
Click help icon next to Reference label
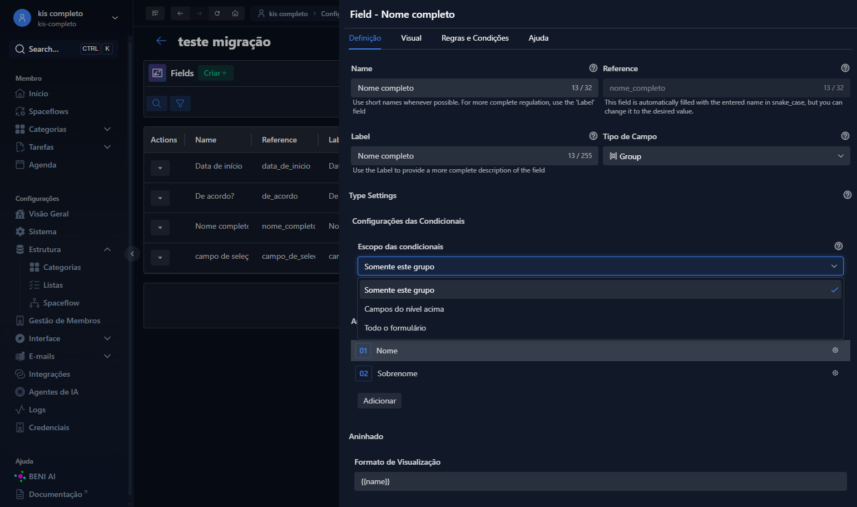pos(845,68)
